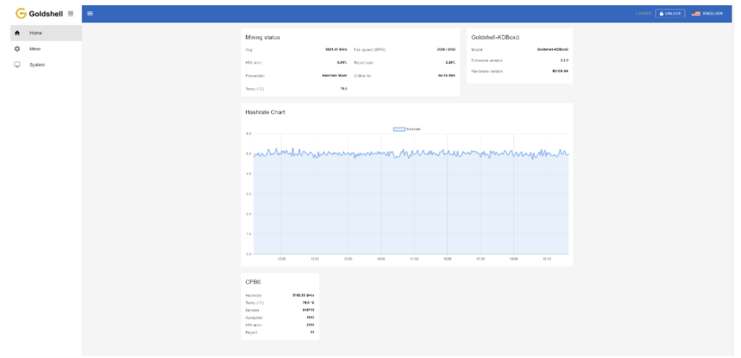Collapse sidebar using icon beside Goldshell name

(x=71, y=13)
